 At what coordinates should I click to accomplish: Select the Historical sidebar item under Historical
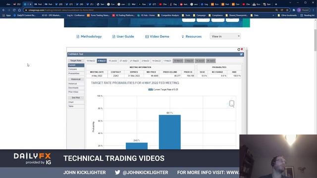(76, 84)
